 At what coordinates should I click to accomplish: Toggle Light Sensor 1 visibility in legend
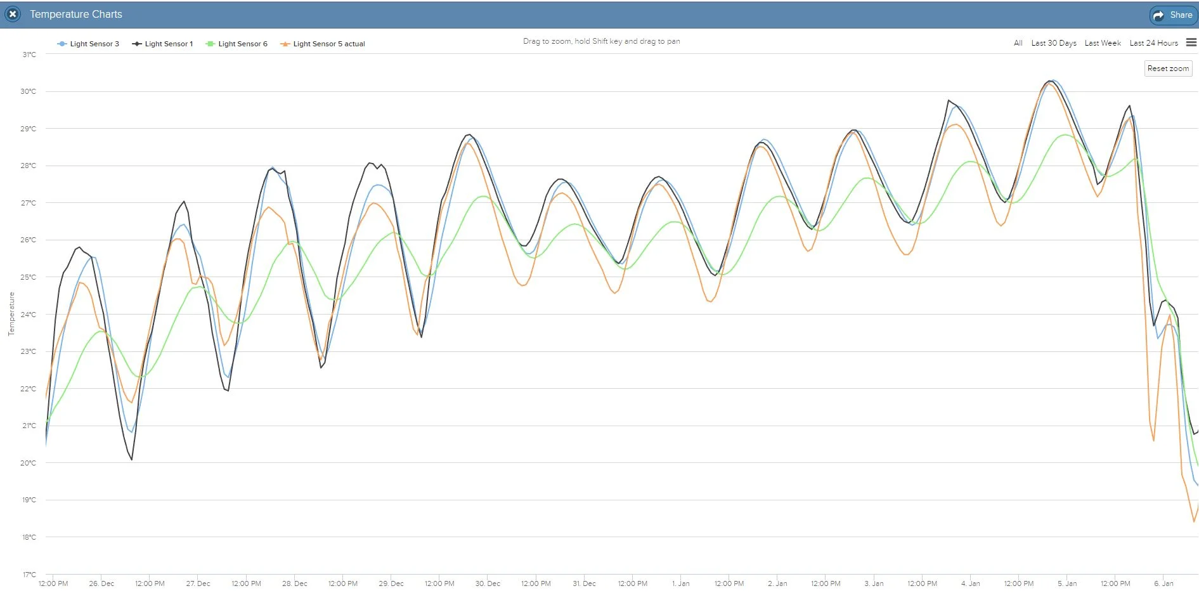[x=167, y=43]
